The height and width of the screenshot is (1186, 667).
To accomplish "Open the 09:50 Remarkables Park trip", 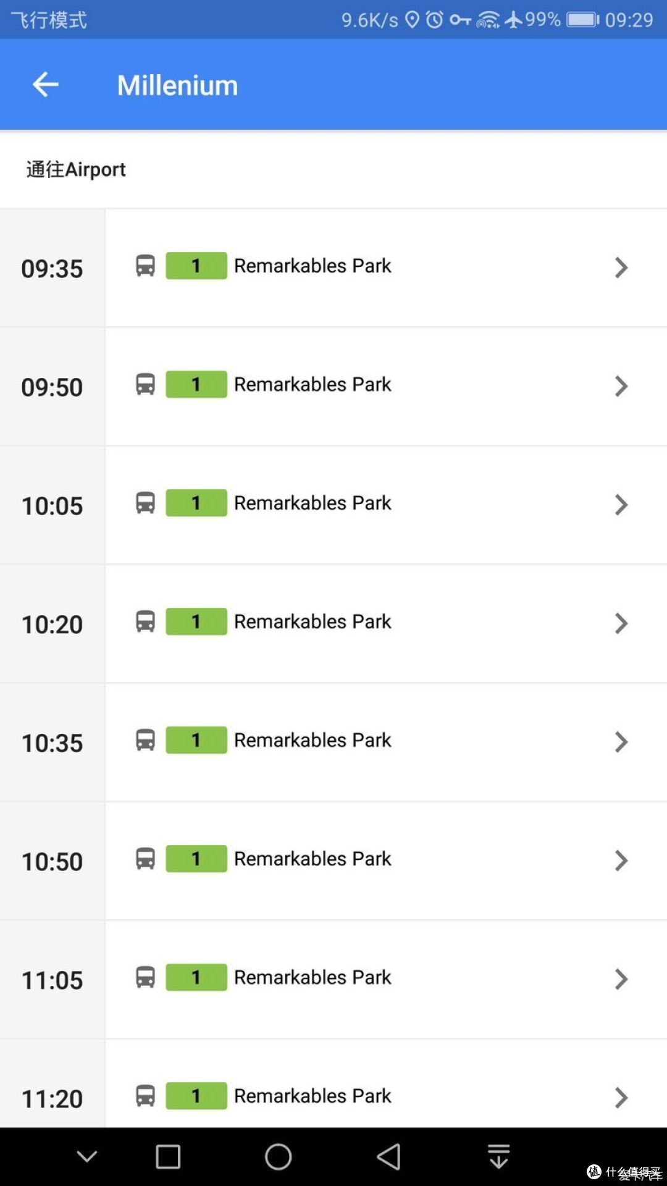I will [x=386, y=387].
